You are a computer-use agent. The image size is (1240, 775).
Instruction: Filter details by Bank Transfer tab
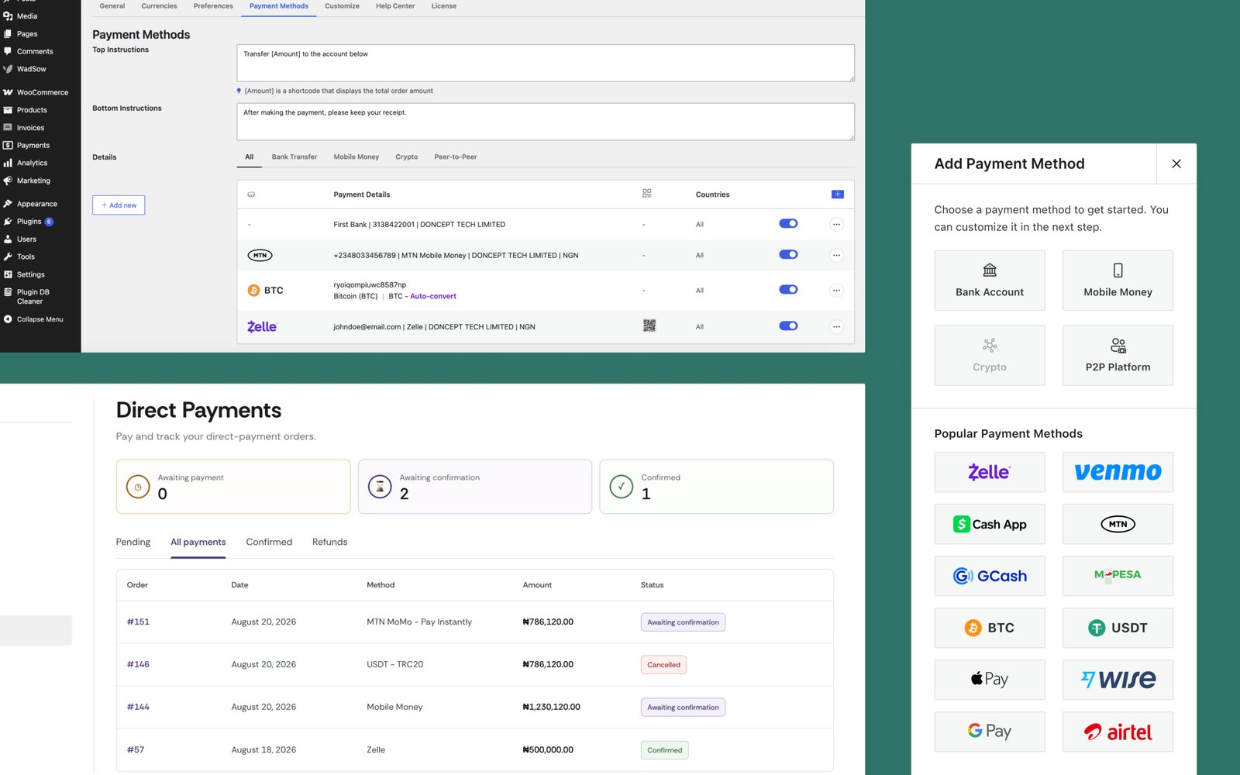[294, 157]
